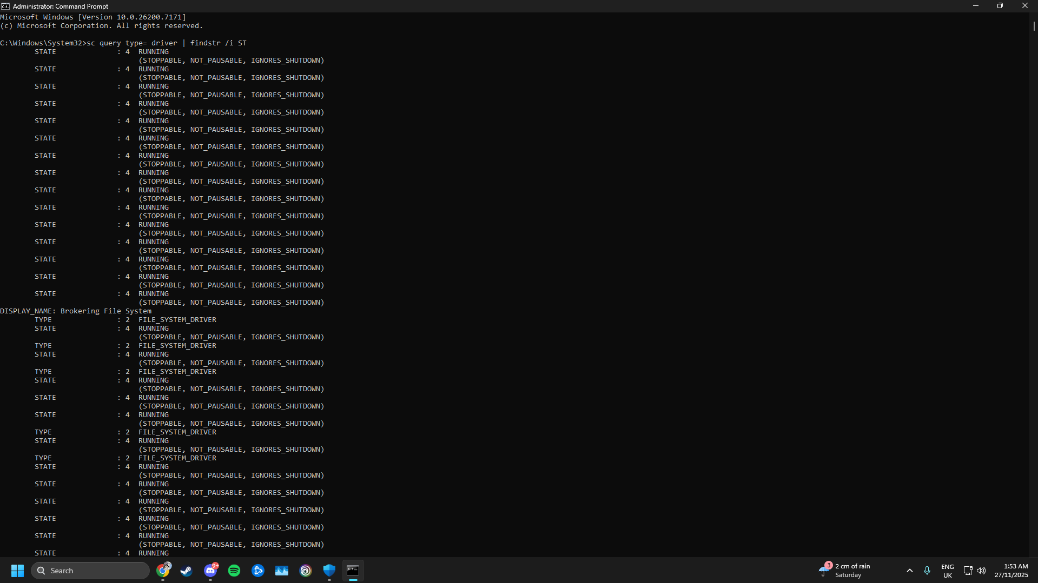Click the Command Prompt vertical scrollbar thumb
This screenshot has width=1038, height=583.
pos(1034,25)
